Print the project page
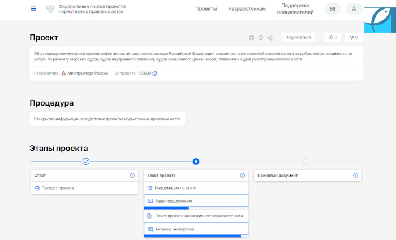 click(x=251, y=38)
